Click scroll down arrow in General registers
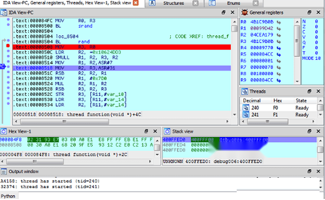 297,81
